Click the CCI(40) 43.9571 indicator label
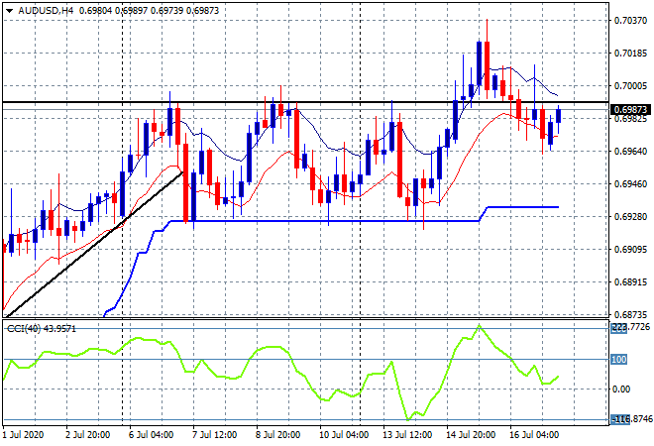This screenshot has height=446, width=654. pos(42,329)
